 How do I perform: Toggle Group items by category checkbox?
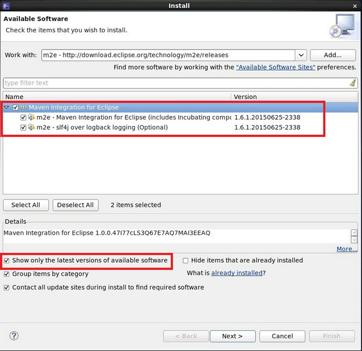point(7,274)
